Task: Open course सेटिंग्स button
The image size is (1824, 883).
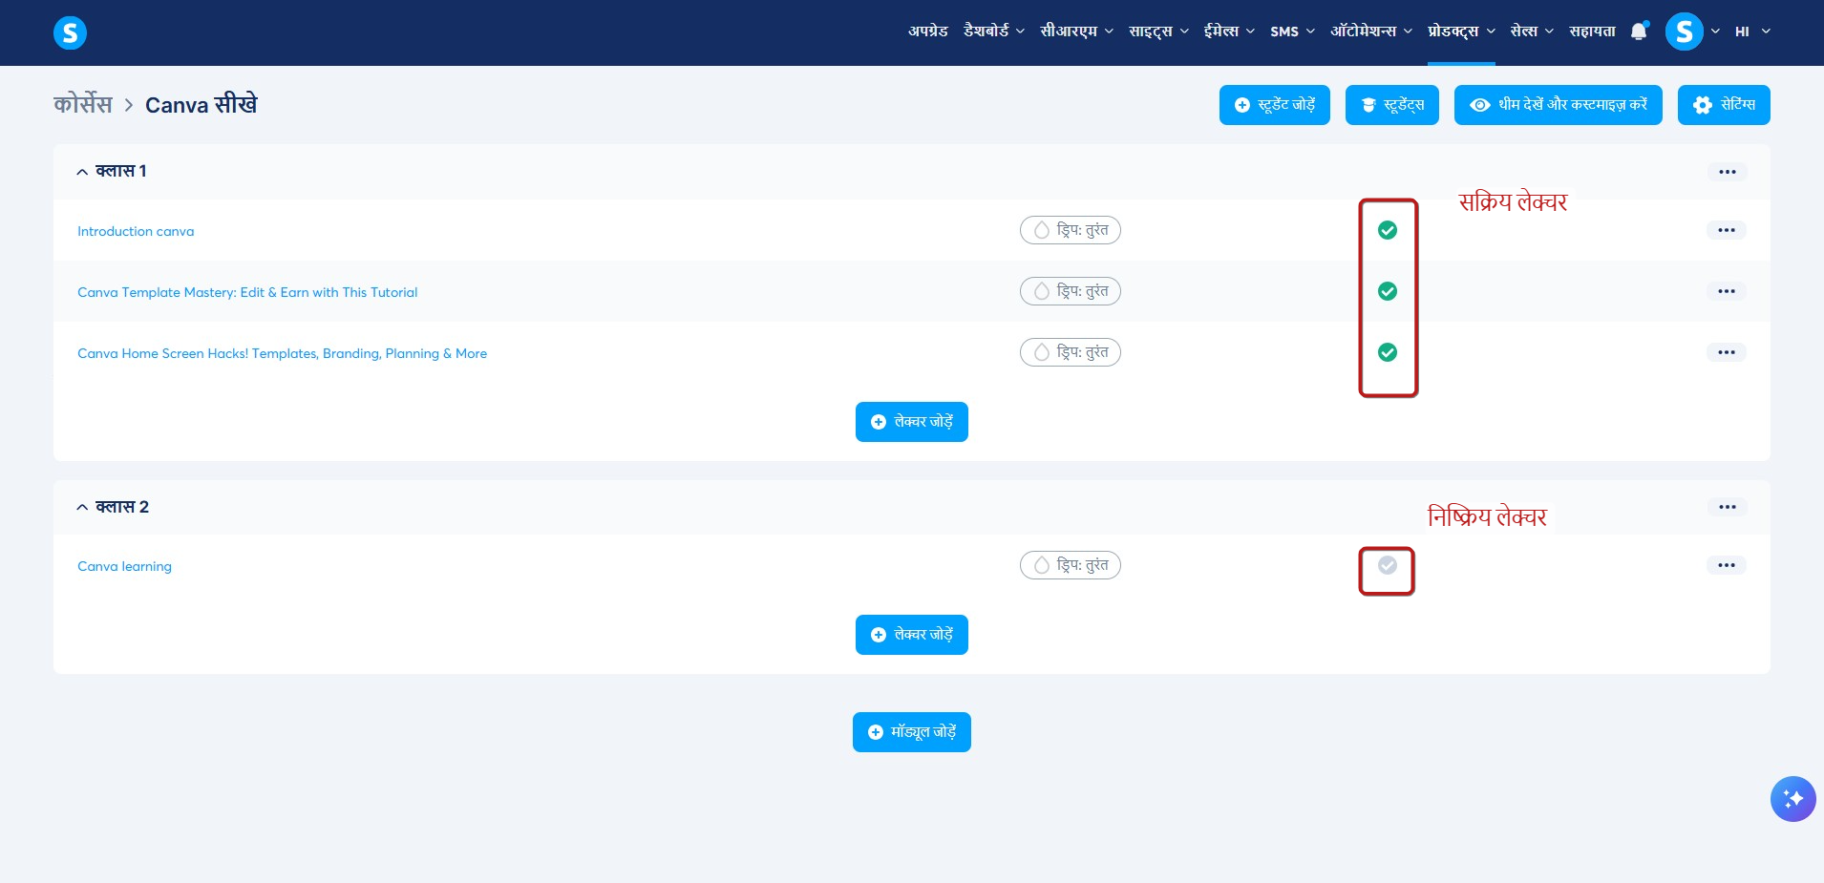Action: tap(1723, 105)
